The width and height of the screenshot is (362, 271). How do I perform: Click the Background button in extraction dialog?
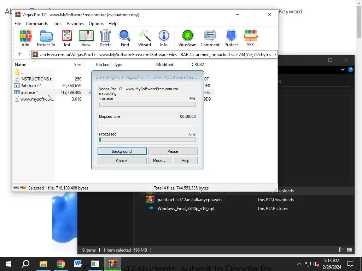(x=122, y=151)
